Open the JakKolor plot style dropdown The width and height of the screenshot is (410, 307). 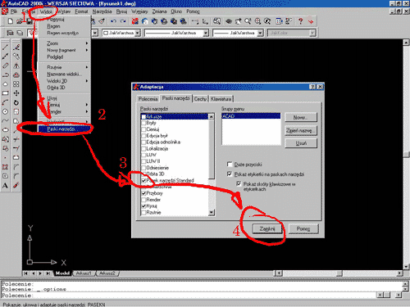coord(312,33)
